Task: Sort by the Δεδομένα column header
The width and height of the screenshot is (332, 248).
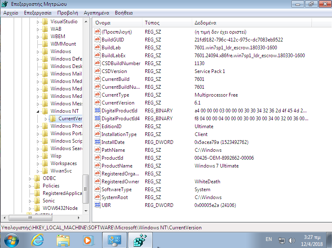Action: [x=252, y=23]
